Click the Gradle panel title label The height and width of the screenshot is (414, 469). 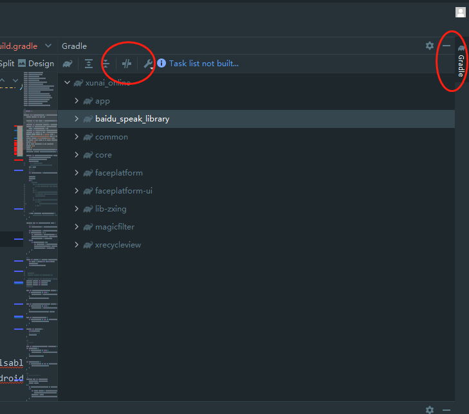coord(74,46)
